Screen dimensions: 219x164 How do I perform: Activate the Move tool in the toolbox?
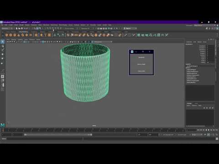coord(2,54)
